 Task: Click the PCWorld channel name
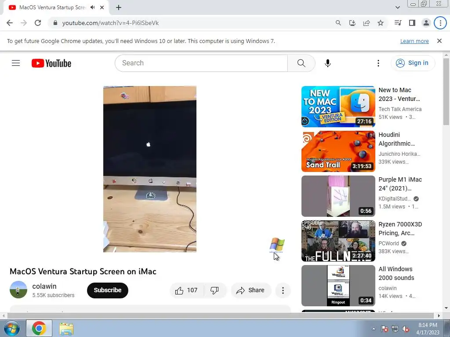point(388,243)
